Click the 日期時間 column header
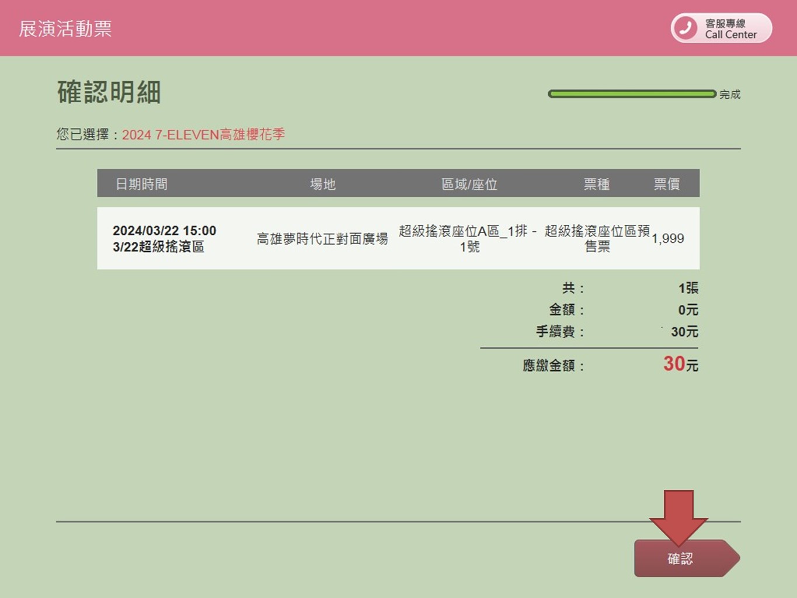The image size is (797, 598). point(141,184)
